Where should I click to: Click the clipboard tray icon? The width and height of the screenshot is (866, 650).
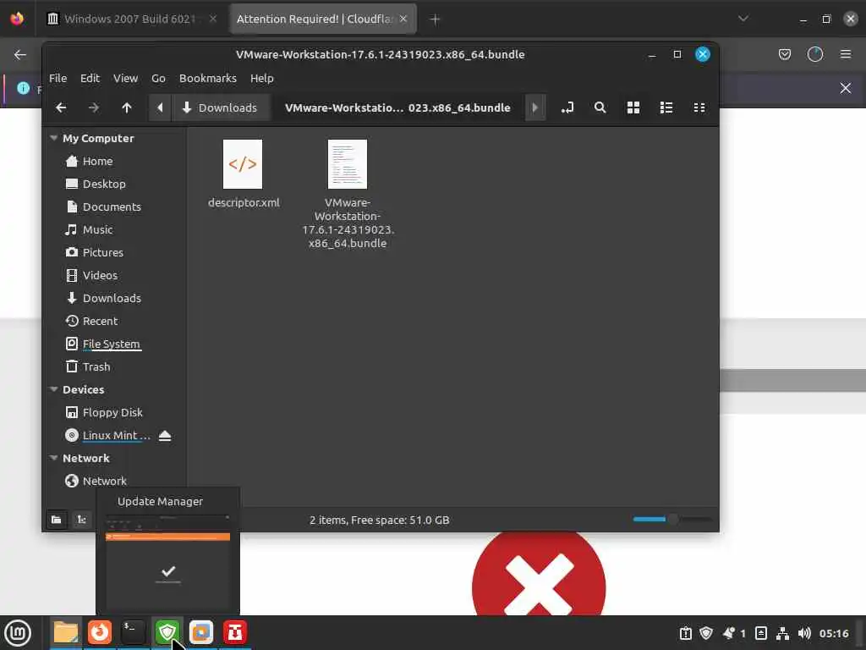pyautogui.click(x=685, y=633)
